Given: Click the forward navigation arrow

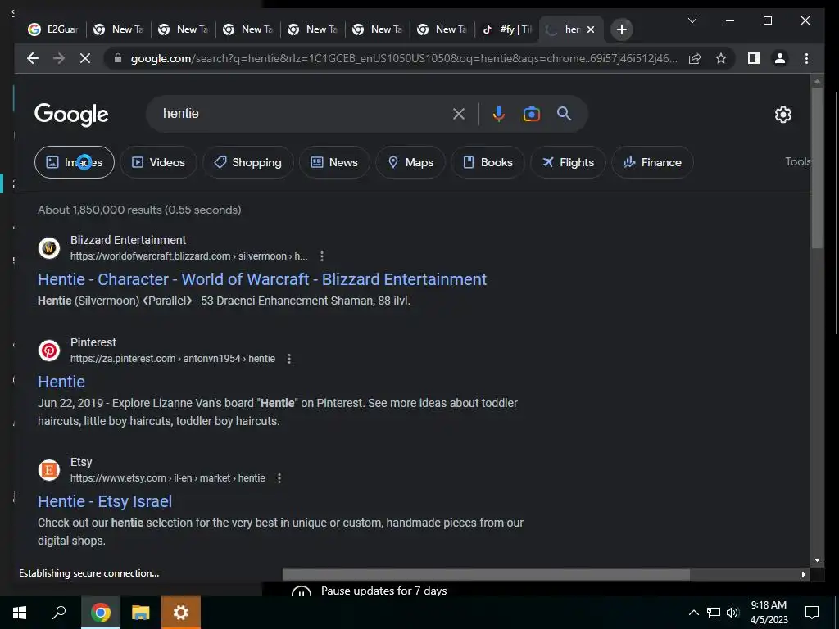Looking at the screenshot, I should click(x=59, y=58).
